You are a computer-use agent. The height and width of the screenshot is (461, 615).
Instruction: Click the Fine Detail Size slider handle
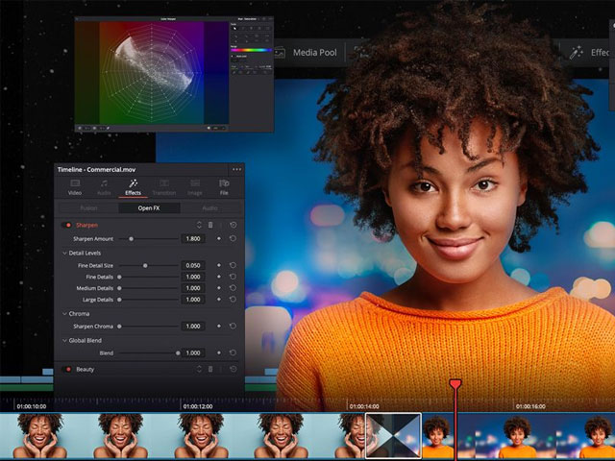(x=145, y=265)
